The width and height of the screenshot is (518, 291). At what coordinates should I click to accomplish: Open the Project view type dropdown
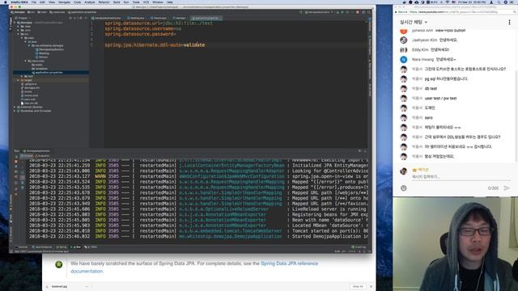(x=23, y=18)
